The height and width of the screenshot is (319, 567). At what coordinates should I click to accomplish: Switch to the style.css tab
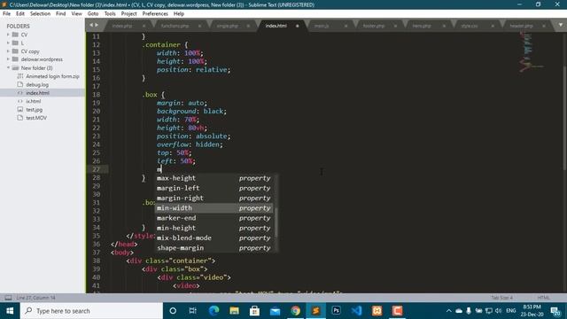coord(470,26)
